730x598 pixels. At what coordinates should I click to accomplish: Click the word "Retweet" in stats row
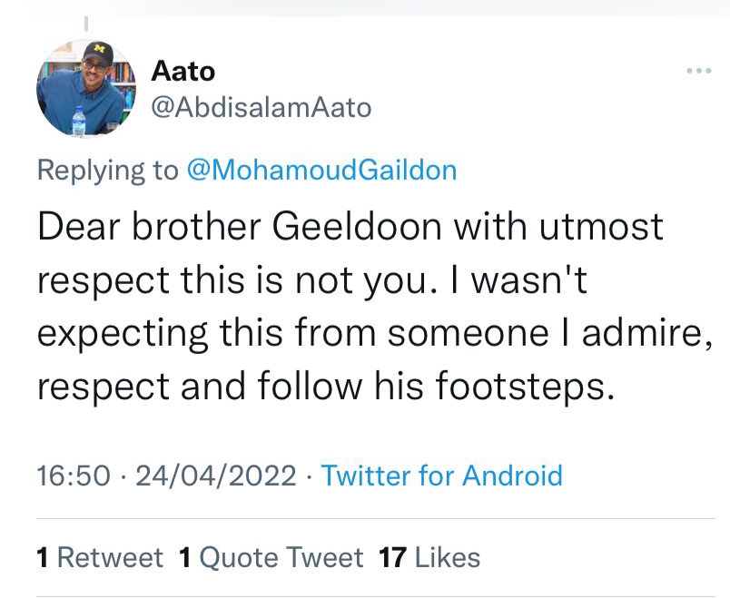[110, 556]
